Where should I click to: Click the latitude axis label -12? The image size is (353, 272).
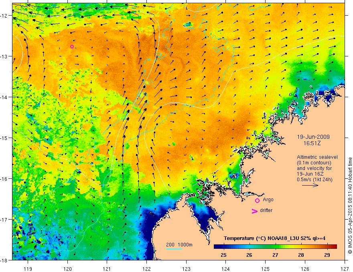pyautogui.click(x=4, y=16)
